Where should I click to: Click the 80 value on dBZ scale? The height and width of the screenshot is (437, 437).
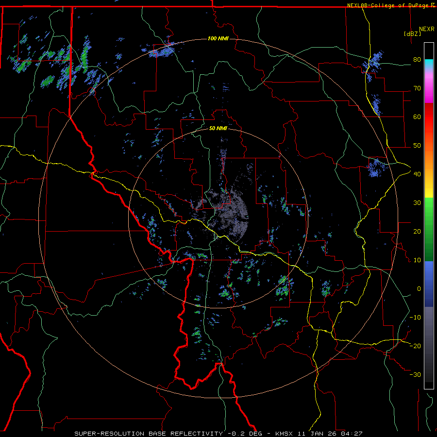pyautogui.click(x=417, y=60)
